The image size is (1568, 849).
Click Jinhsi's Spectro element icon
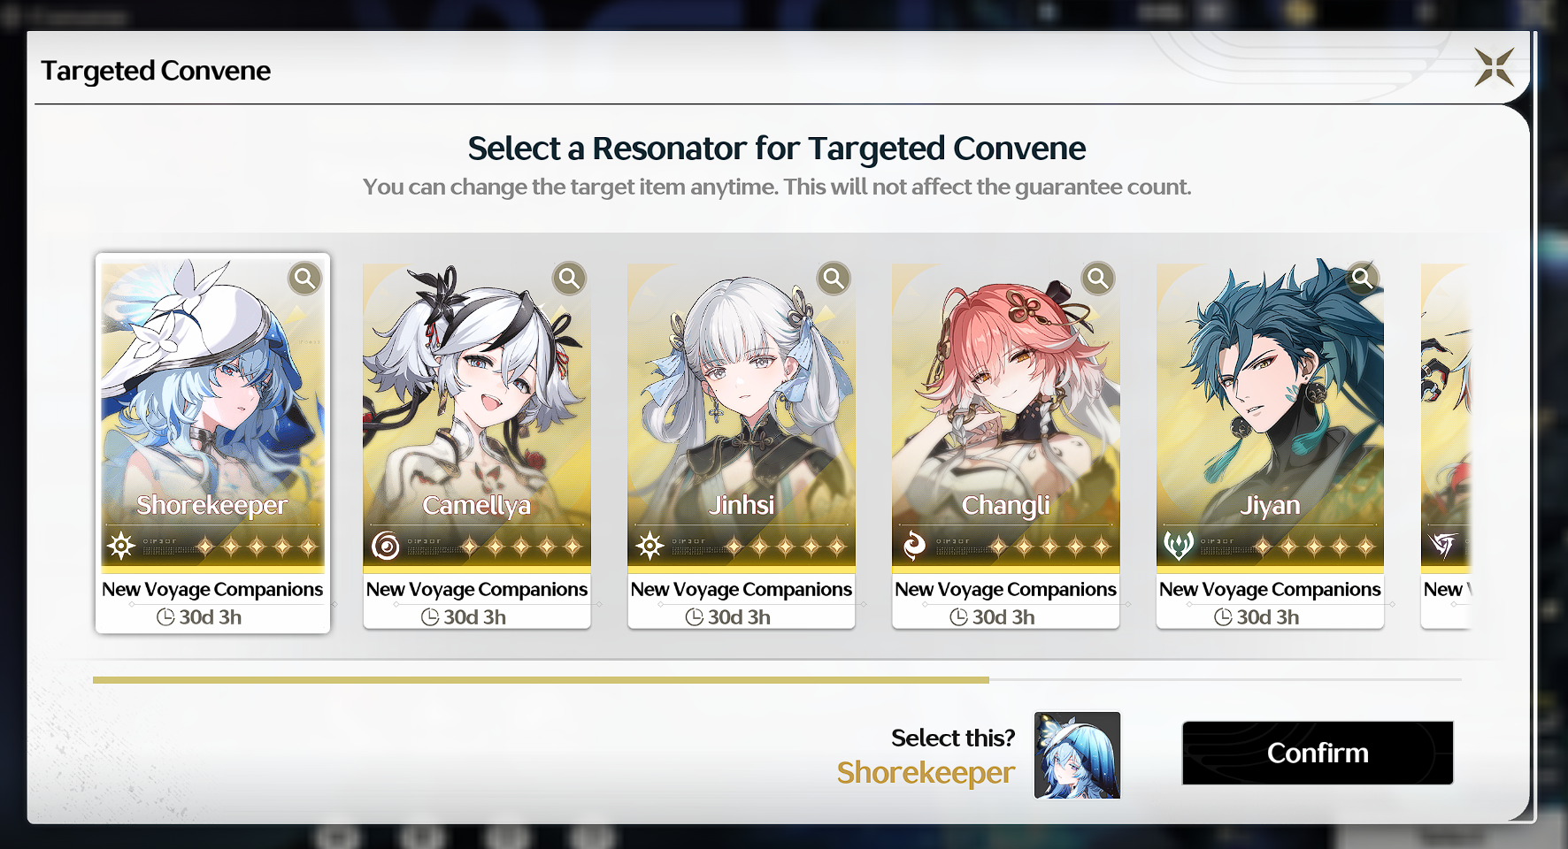tap(649, 546)
